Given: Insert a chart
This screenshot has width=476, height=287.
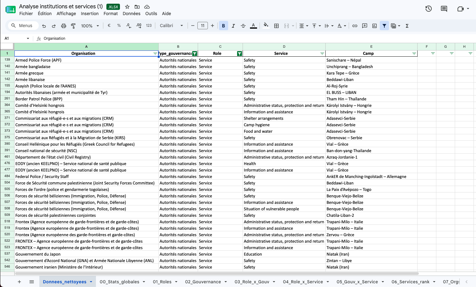Looking at the screenshot, I should 375,26.
